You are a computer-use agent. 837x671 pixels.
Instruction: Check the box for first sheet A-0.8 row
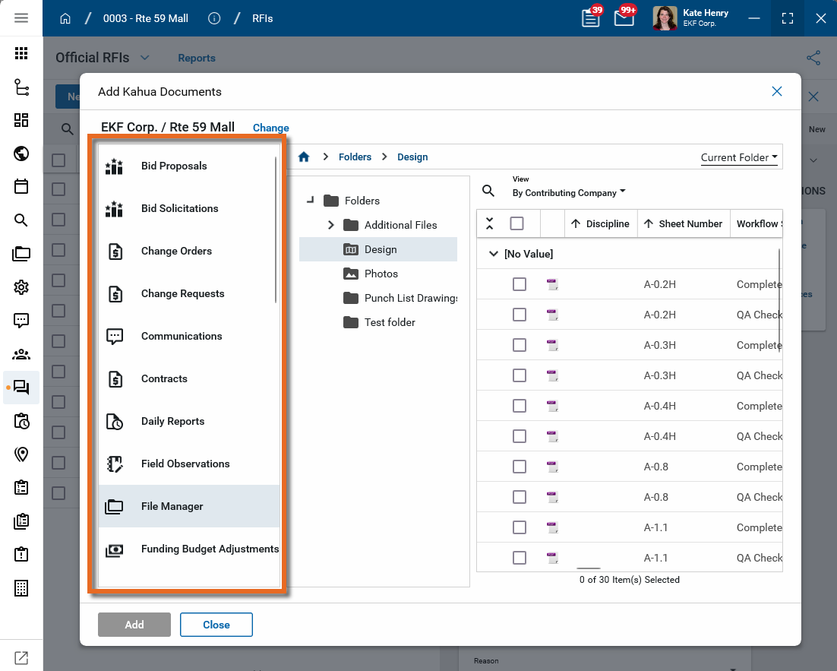[x=520, y=467]
